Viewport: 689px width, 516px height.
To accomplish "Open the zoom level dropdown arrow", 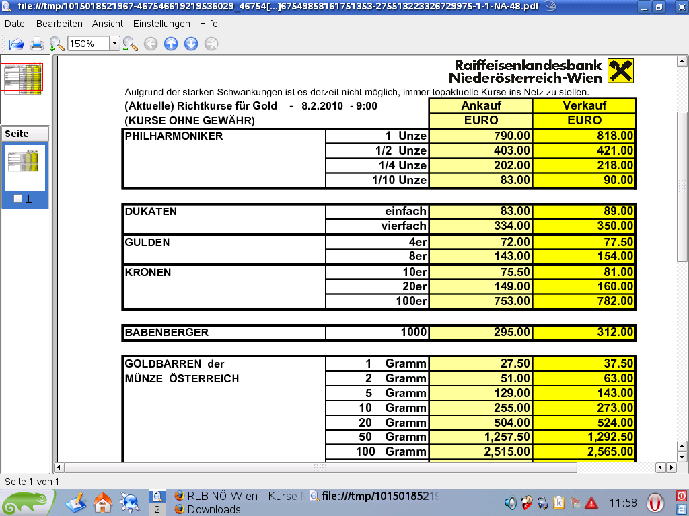I will coord(114,44).
